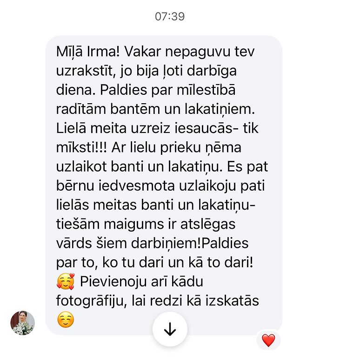The image size is (340, 357).
Task: Open the sender's profile picture
Action: point(23,323)
